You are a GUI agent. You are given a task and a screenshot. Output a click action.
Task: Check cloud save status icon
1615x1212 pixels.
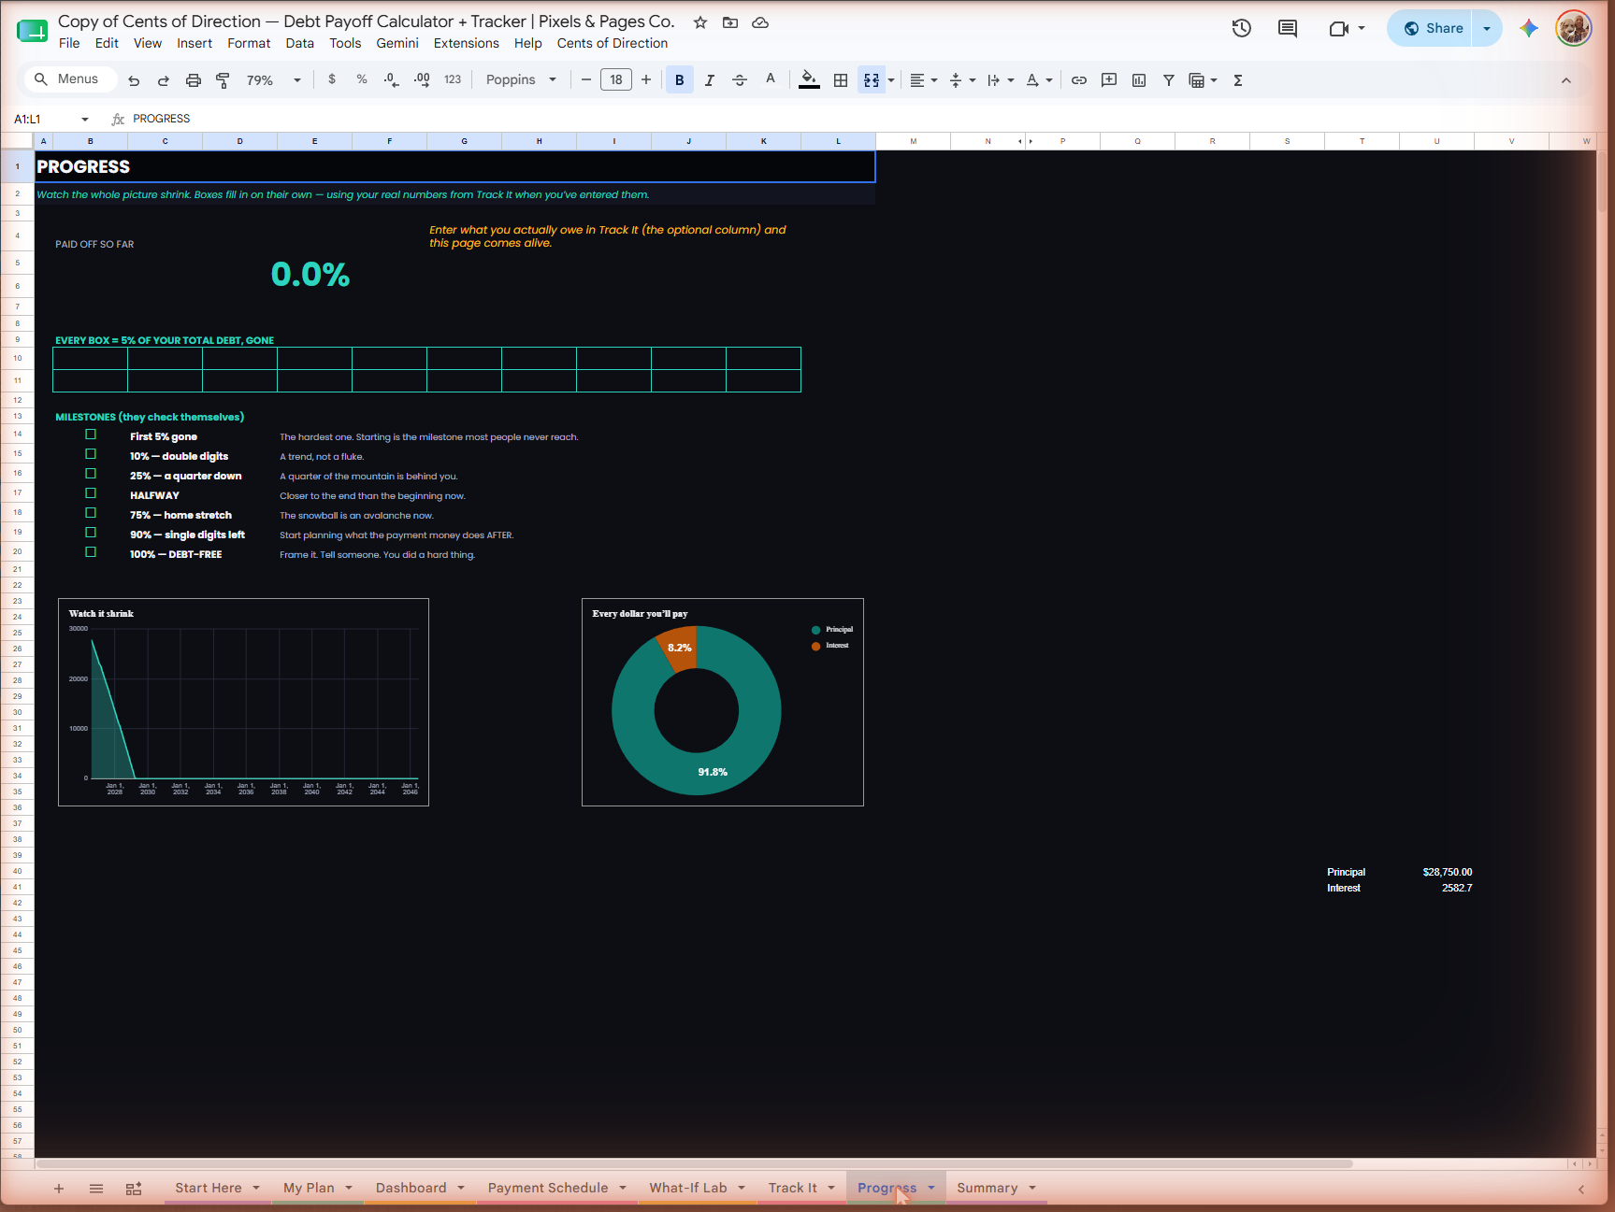coord(760,22)
